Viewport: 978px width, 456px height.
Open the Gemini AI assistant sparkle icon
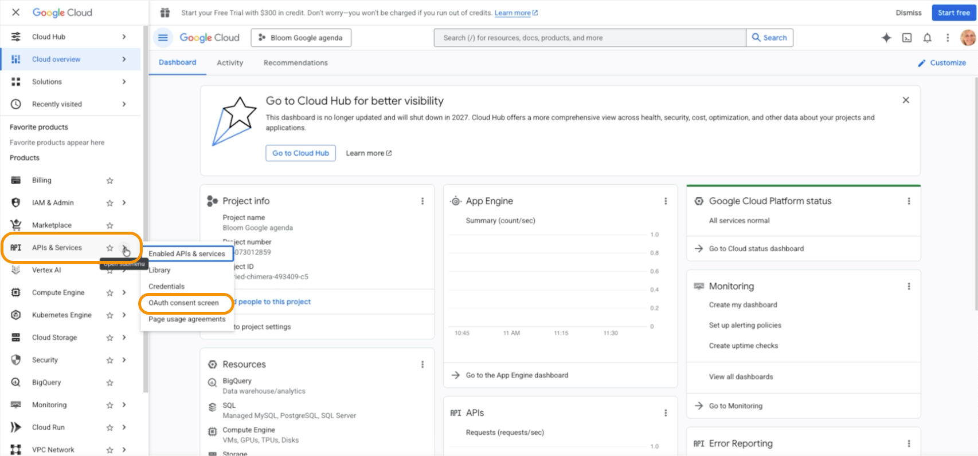(x=886, y=38)
